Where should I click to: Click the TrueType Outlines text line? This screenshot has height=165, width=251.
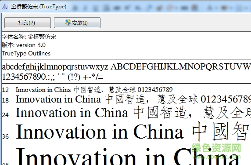click(x=26, y=53)
